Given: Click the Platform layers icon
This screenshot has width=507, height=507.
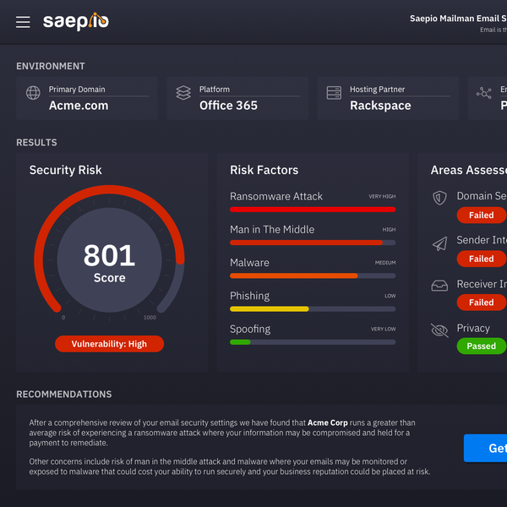Looking at the screenshot, I should point(183,93).
